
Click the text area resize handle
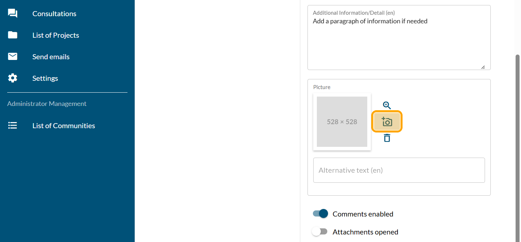tap(483, 67)
